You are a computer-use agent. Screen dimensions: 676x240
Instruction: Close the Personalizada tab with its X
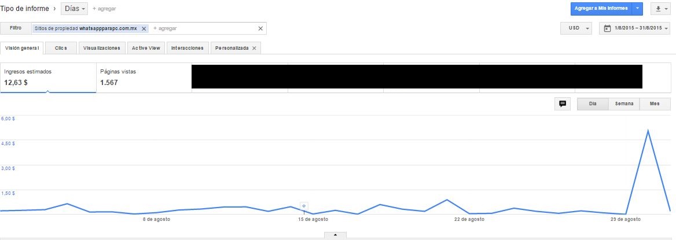coord(254,48)
